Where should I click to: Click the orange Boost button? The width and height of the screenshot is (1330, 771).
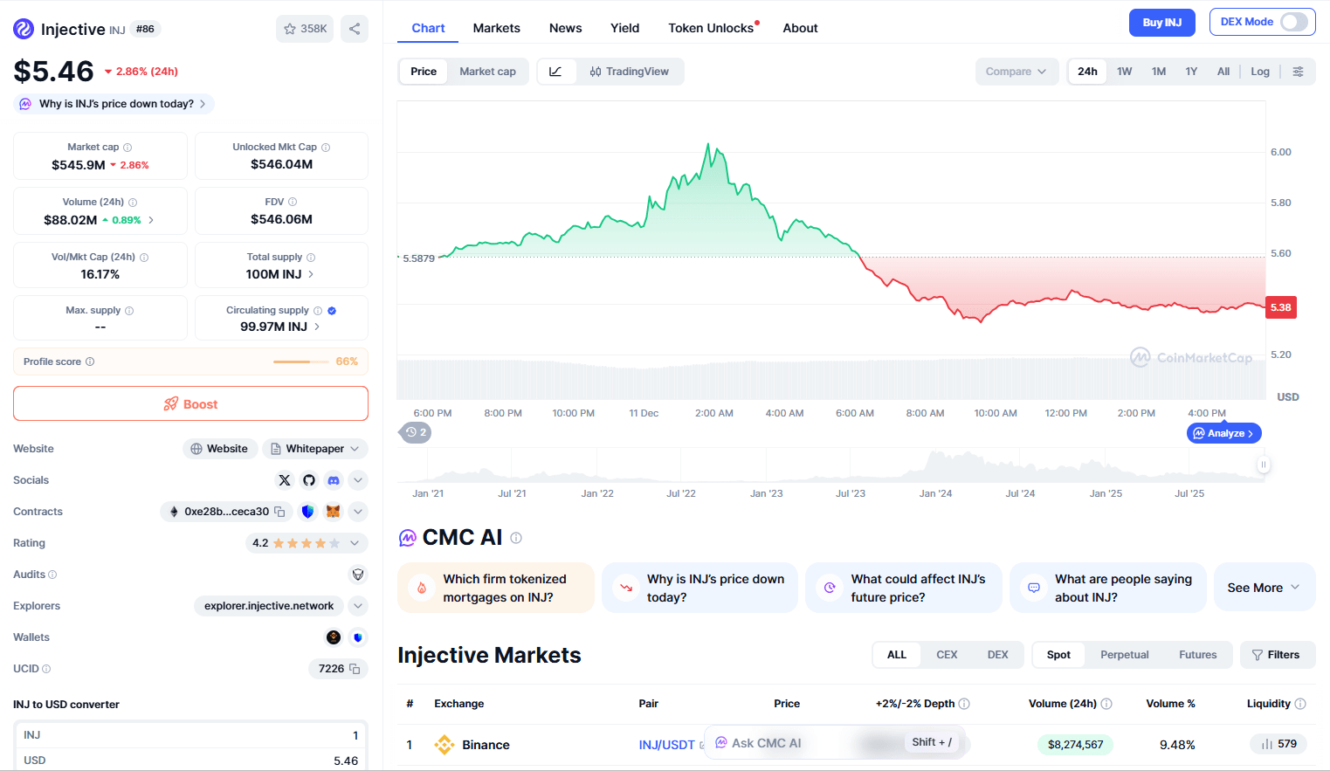pyautogui.click(x=190, y=404)
